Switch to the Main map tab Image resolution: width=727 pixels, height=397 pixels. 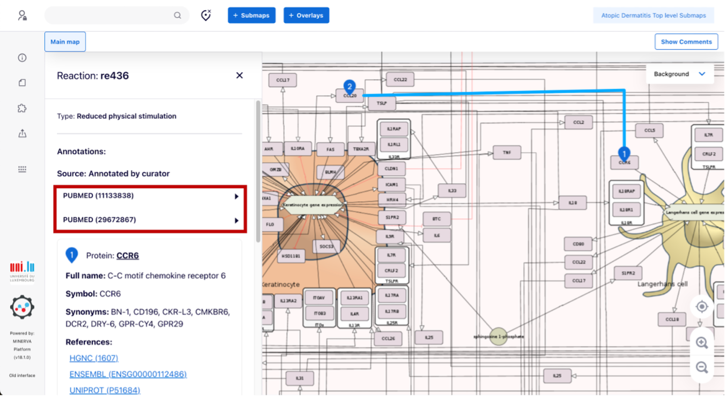(x=65, y=42)
